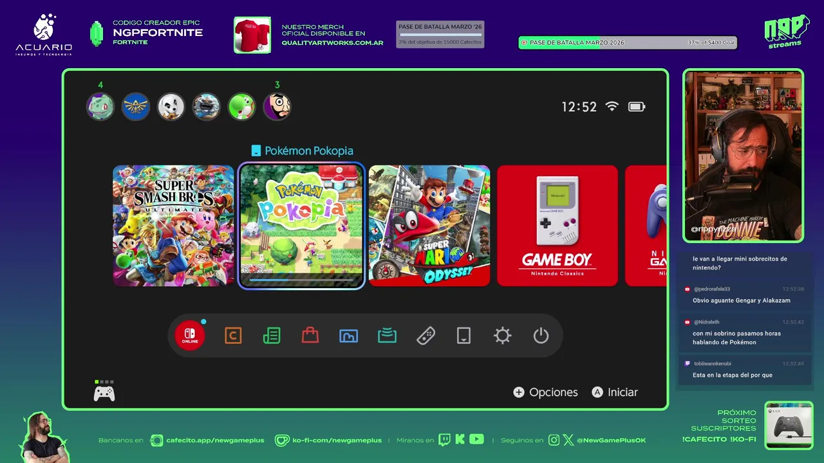
Task: Click the Cafecitos goal progress bar
Action: click(x=440, y=34)
